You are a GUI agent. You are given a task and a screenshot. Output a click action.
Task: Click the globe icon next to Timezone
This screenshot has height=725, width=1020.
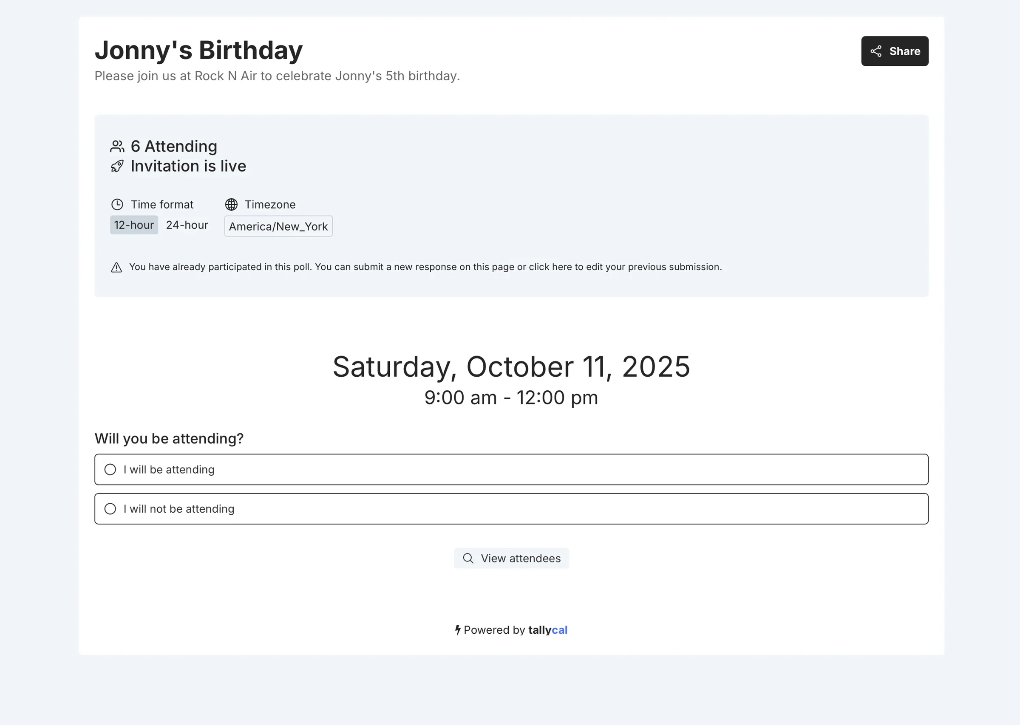click(x=231, y=204)
